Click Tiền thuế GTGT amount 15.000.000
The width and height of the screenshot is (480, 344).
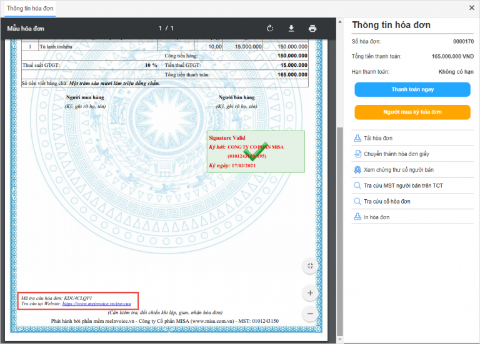[294, 65]
